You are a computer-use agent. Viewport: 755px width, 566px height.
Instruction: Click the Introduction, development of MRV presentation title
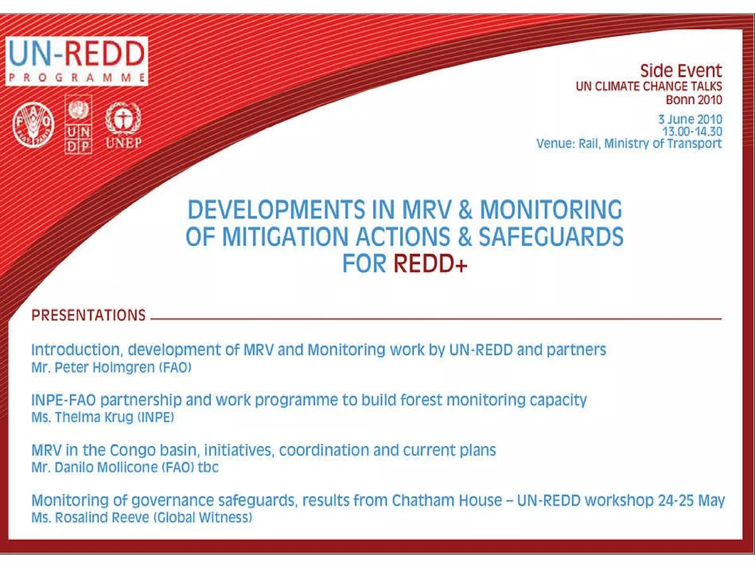pos(318,350)
